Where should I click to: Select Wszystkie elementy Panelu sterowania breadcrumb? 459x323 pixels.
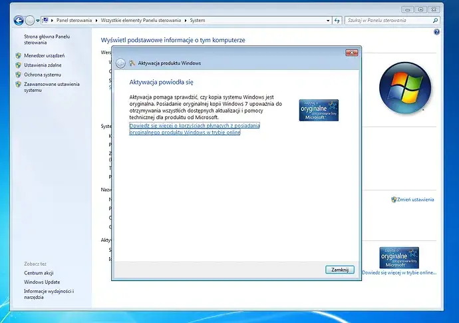point(141,20)
